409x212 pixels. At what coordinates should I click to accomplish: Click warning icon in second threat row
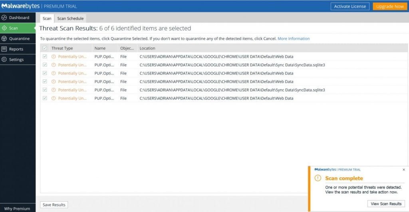[x=54, y=65]
